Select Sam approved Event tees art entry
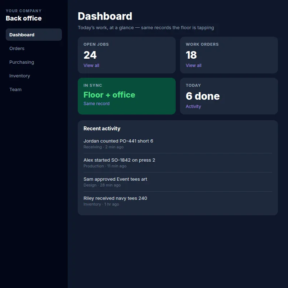 tap(178, 182)
